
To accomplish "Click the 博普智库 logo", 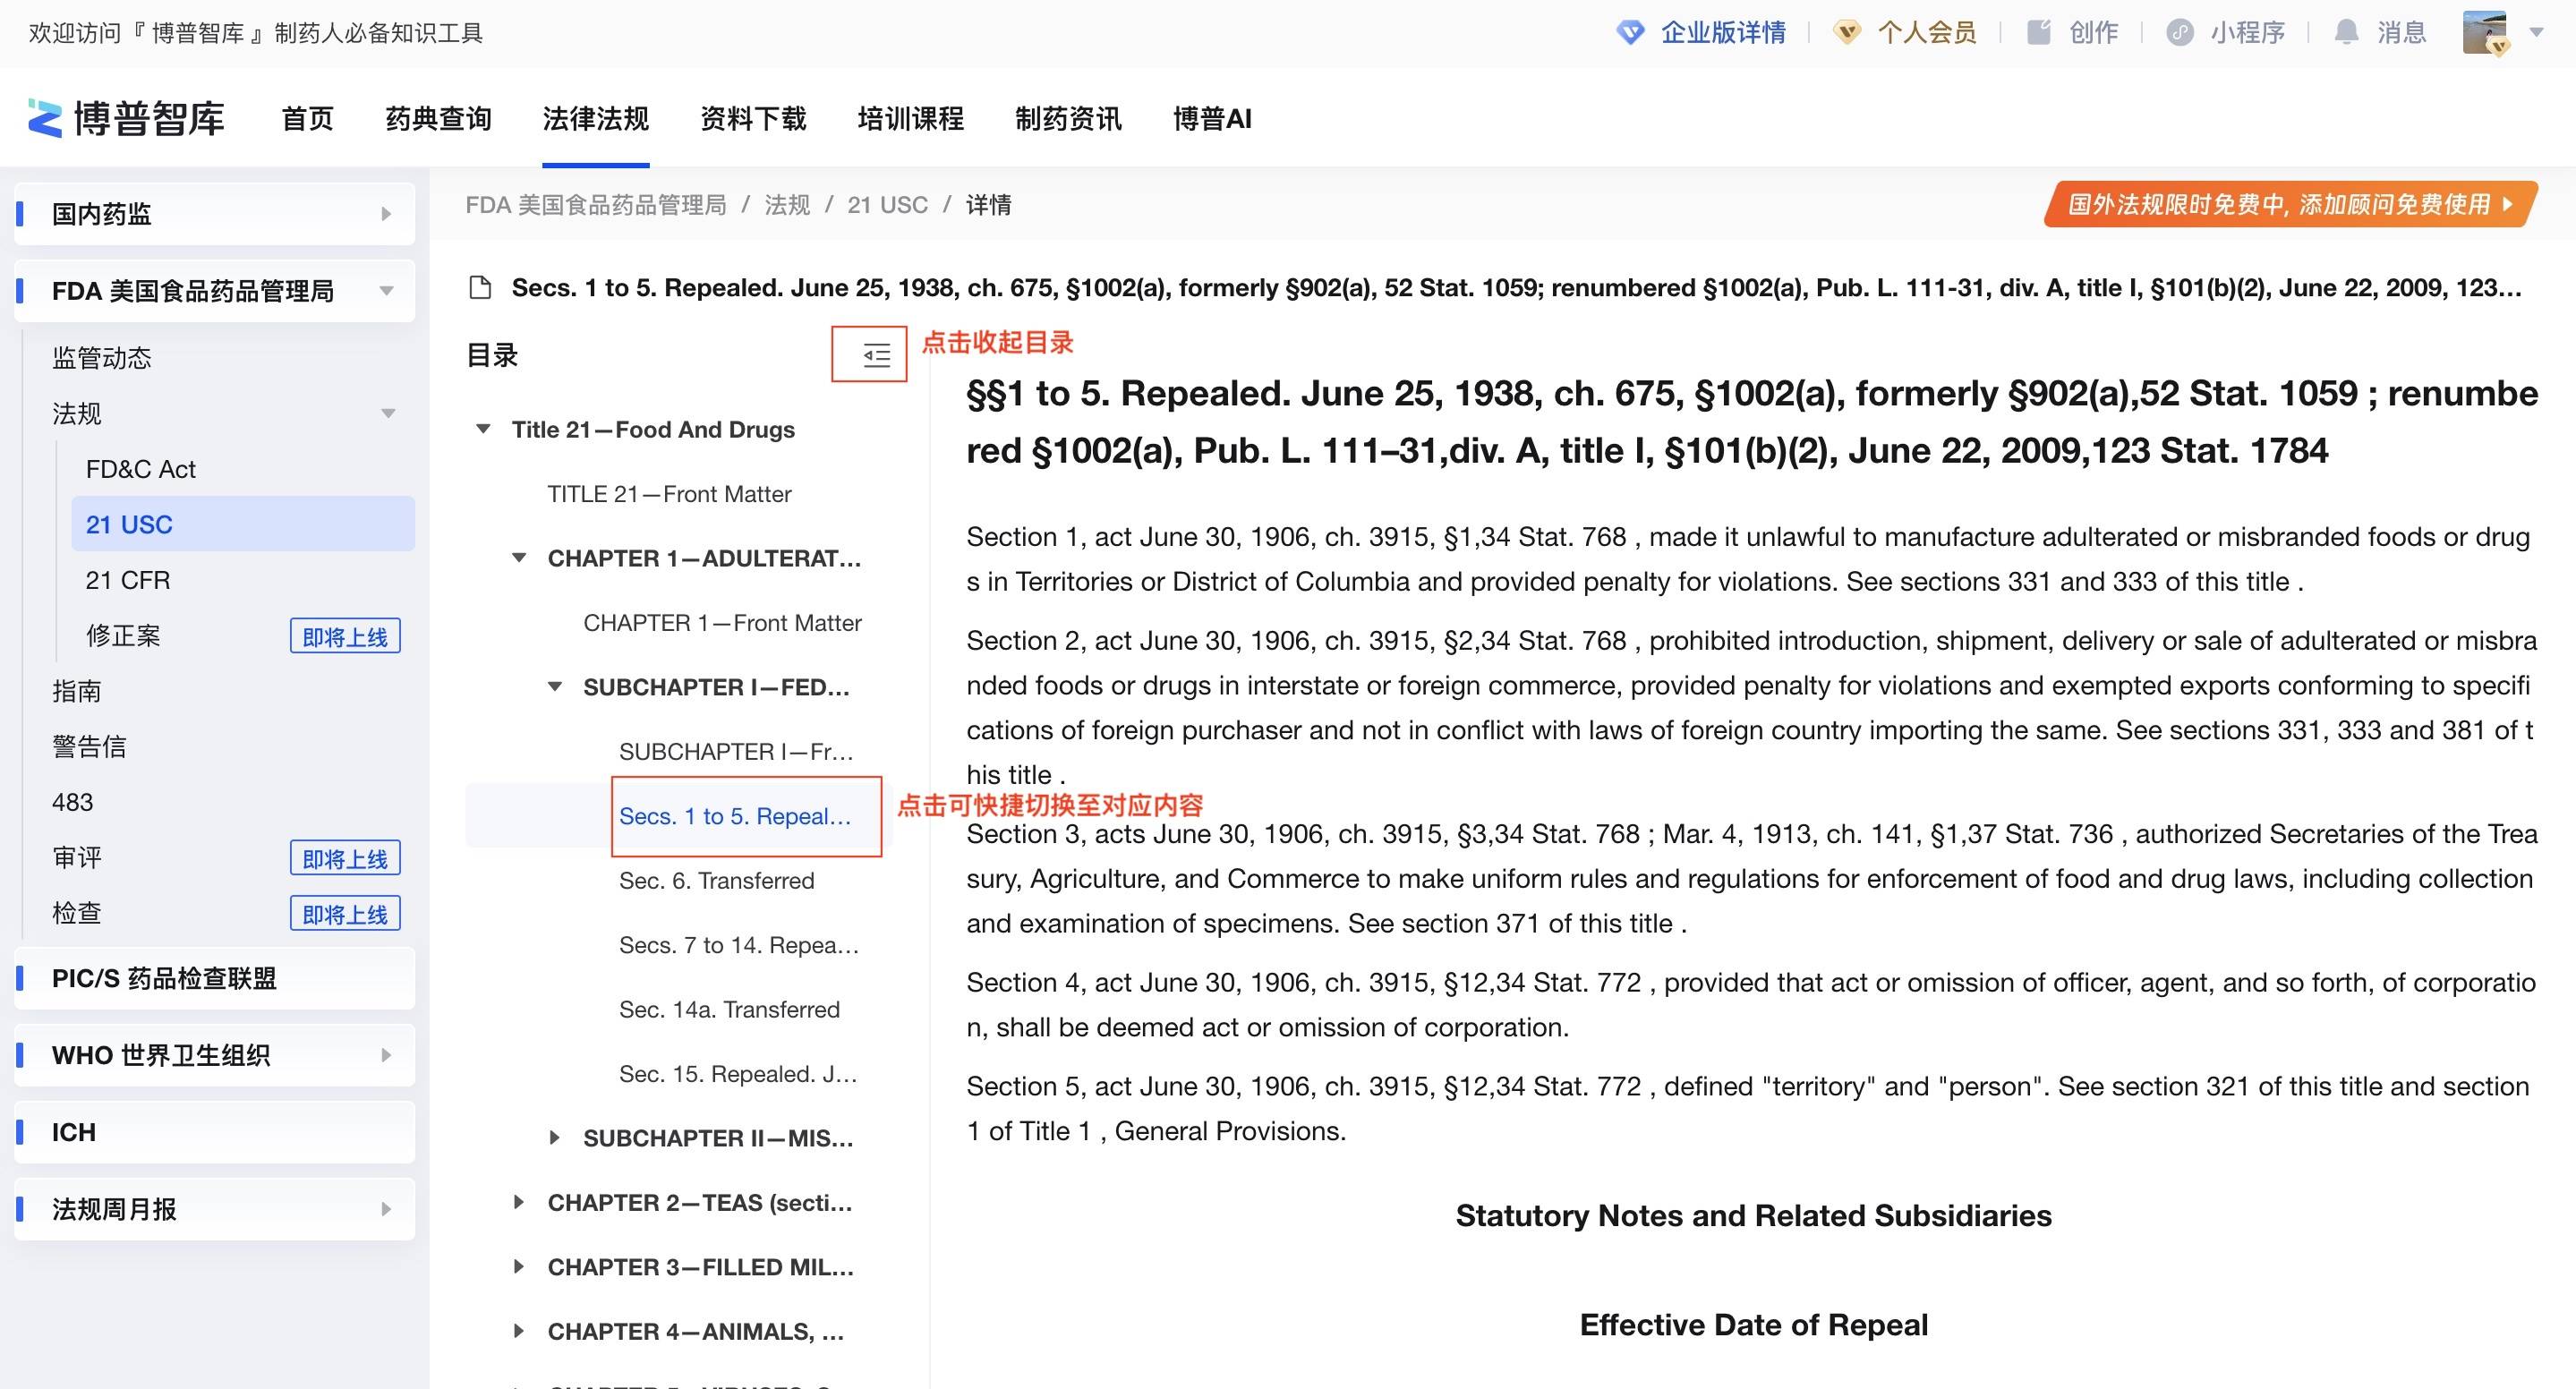I will (x=126, y=118).
